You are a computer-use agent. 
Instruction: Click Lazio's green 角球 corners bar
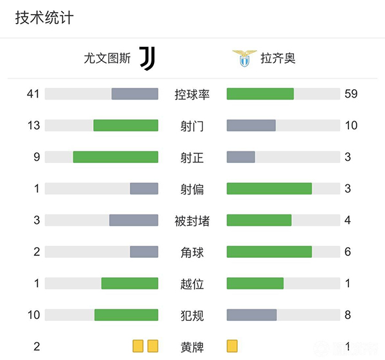point(269,252)
